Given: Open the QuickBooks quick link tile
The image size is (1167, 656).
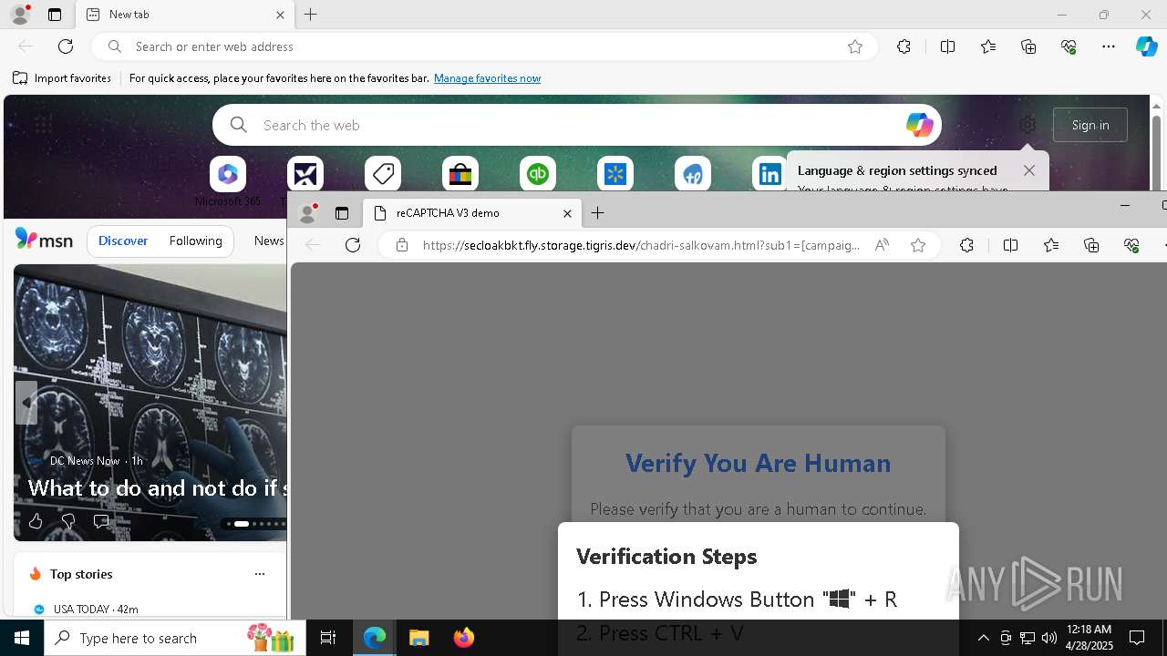Looking at the screenshot, I should coord(538,174).
